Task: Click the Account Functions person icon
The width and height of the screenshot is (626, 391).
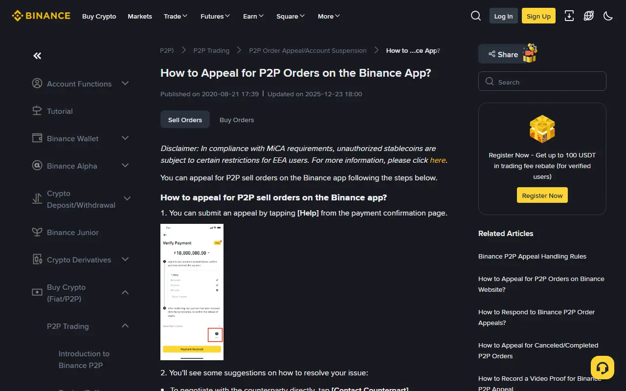Action: [x=37, y=84]
